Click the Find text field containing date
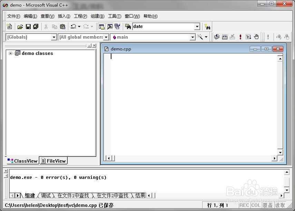The image size is (295, 211). (164, 27)
